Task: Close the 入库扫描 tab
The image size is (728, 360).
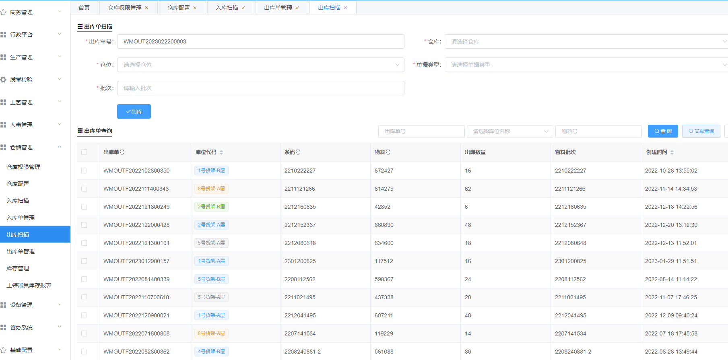Action: click(243, 8)
